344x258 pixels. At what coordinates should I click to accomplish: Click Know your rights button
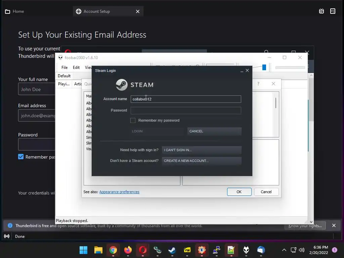(x=305, y=226)
